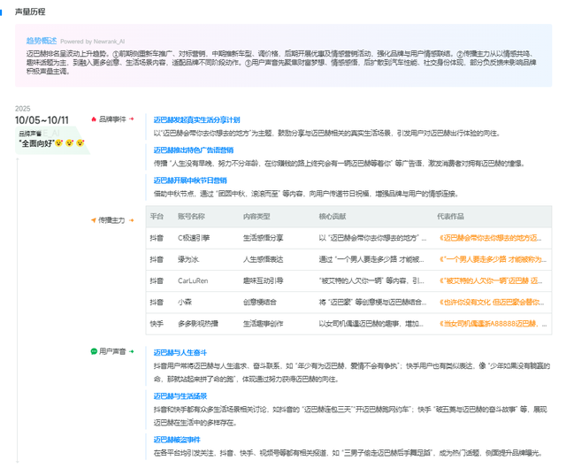Screen dimensions: 566x468
Task: Click the red arrow after 品牌事件
Action: 133,119
